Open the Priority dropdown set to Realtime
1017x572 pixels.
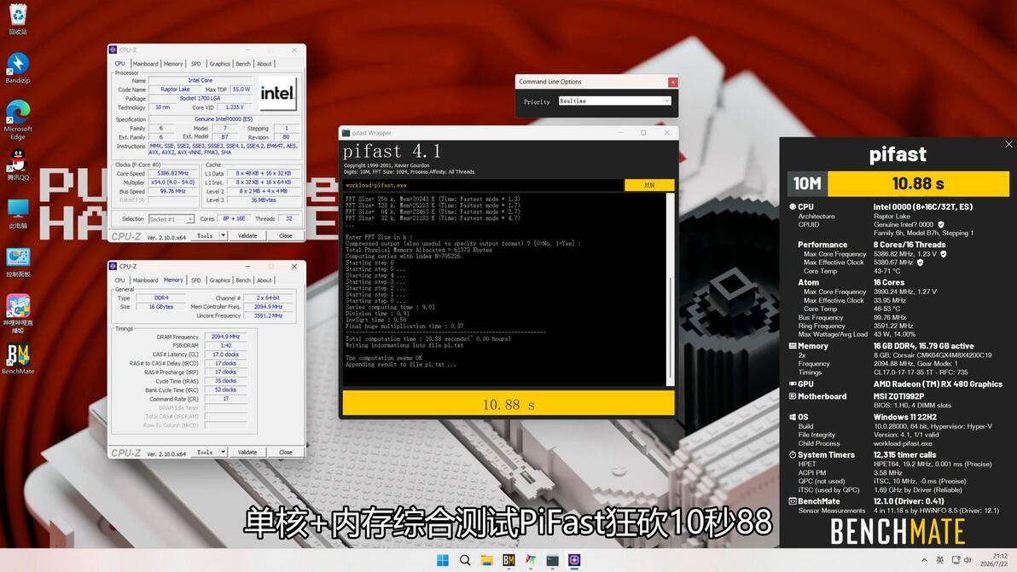pos(614,101)
